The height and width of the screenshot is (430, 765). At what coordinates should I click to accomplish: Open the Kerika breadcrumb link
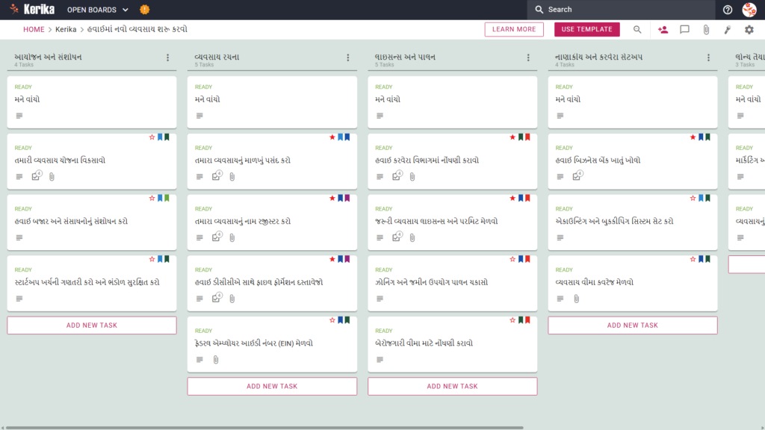click(x=66, y=29)
